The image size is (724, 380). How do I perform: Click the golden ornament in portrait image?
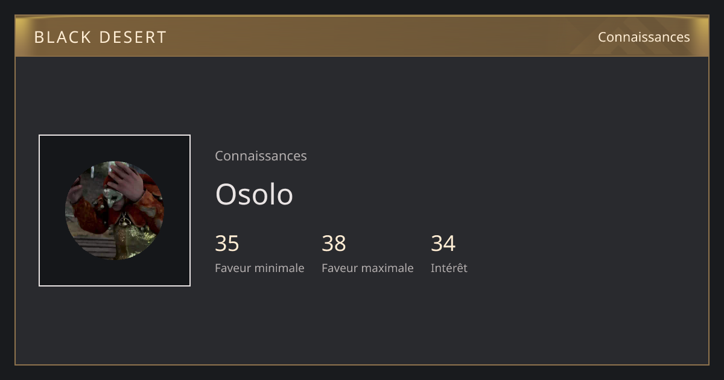point(125,235)
